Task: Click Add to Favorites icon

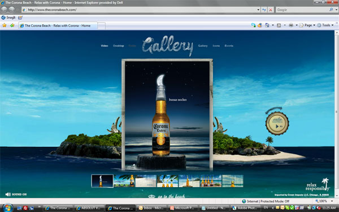Action: click(12, 25)
